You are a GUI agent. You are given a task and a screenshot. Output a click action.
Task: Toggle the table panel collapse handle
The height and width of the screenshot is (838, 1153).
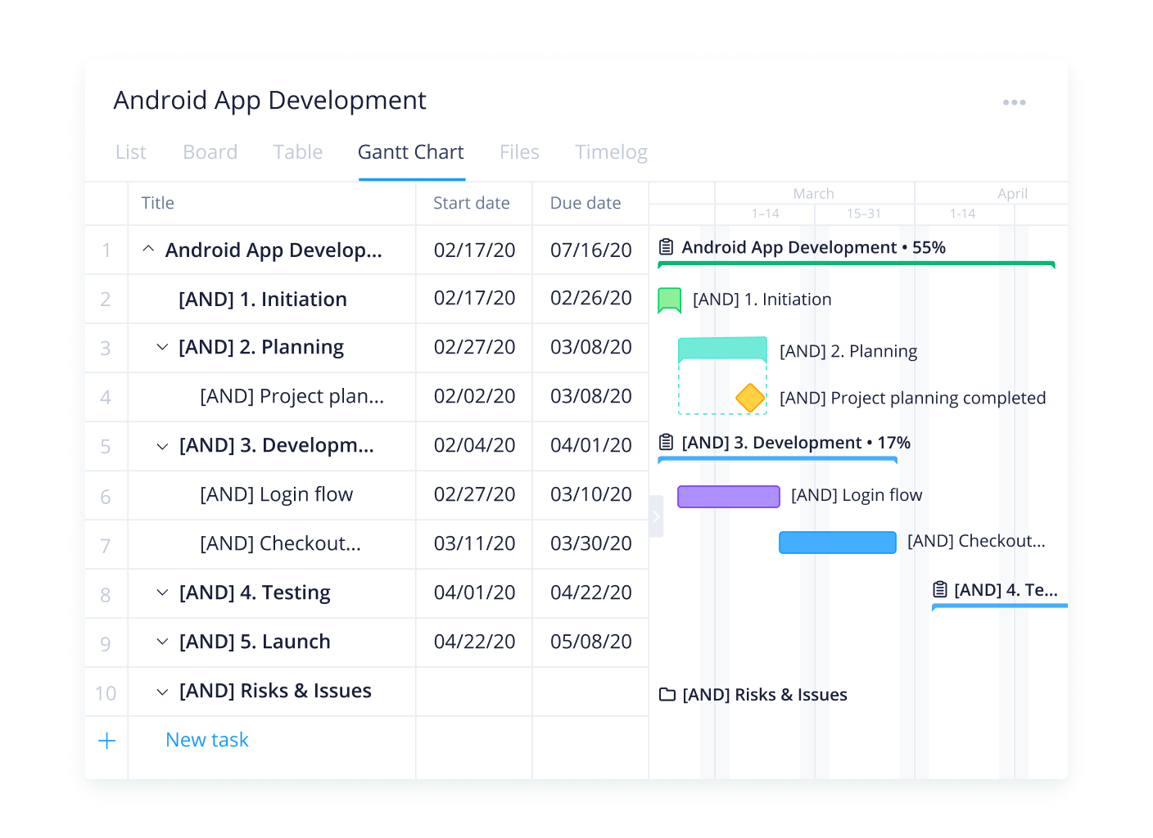tap(656, 516)
